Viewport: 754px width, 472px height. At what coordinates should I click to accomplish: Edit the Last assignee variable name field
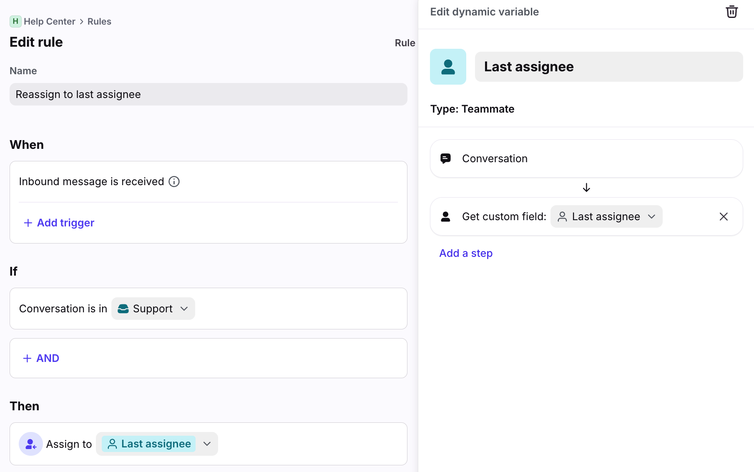pyautogui.click(x=608, y=67)
